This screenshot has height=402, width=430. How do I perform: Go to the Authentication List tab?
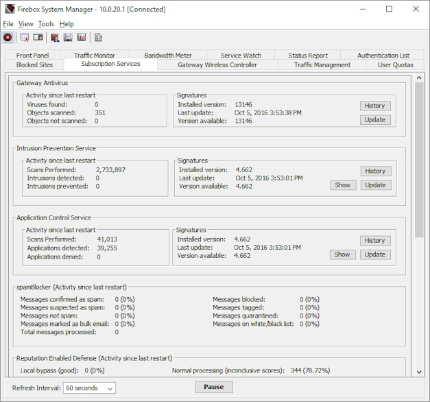383,56
